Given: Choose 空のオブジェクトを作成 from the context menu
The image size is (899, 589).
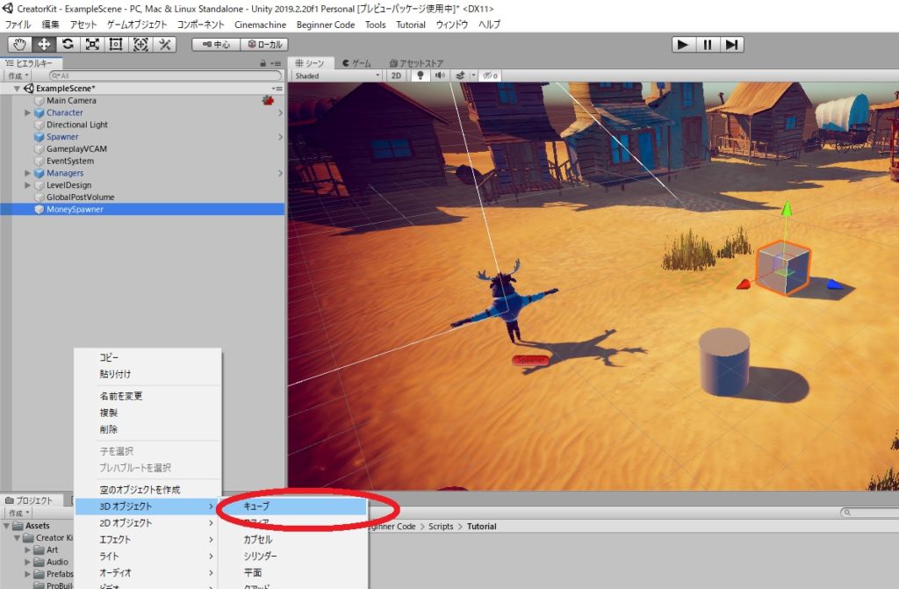Looking at the screenshot, I should click(147, 489).
